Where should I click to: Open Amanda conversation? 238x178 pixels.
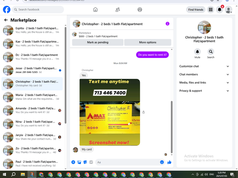point(32,110)
